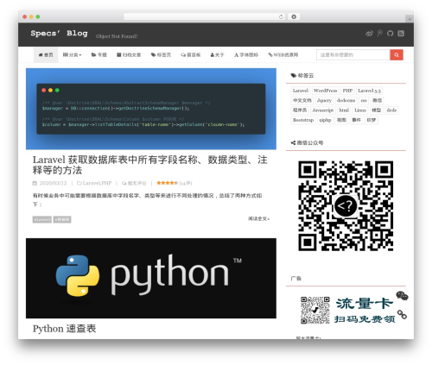432x365 pixels.
Task: Click the browser reload icon
Action: tap(281, 17)
